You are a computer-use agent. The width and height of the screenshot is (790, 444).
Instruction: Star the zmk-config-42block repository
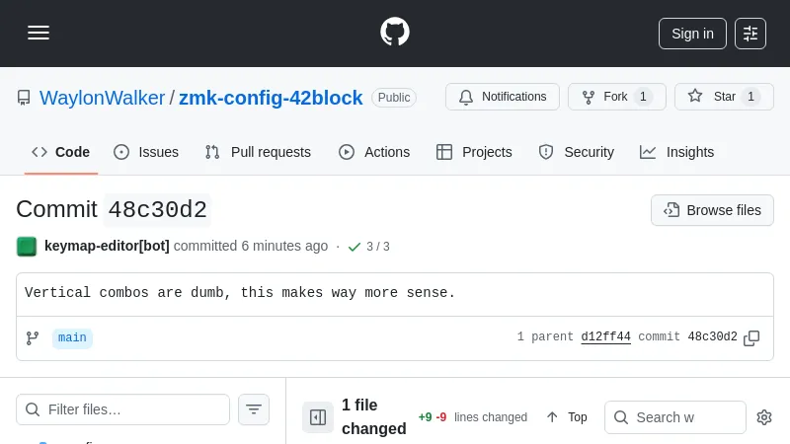724,97
